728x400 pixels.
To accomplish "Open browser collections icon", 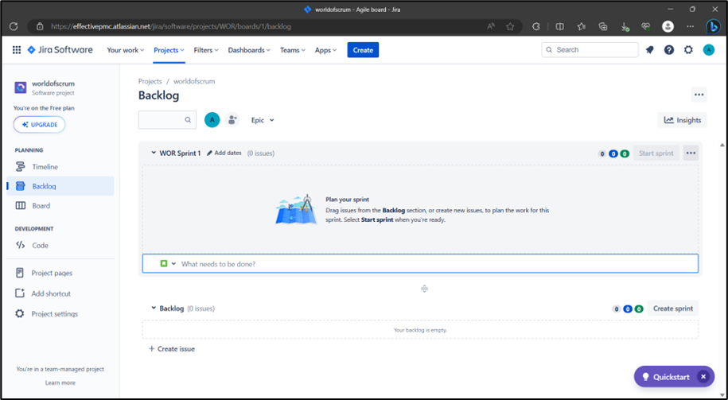I will coord(603,26).
